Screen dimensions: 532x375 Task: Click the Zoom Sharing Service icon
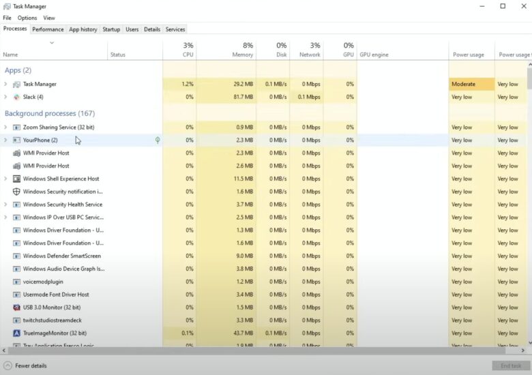tap(16, 127)
